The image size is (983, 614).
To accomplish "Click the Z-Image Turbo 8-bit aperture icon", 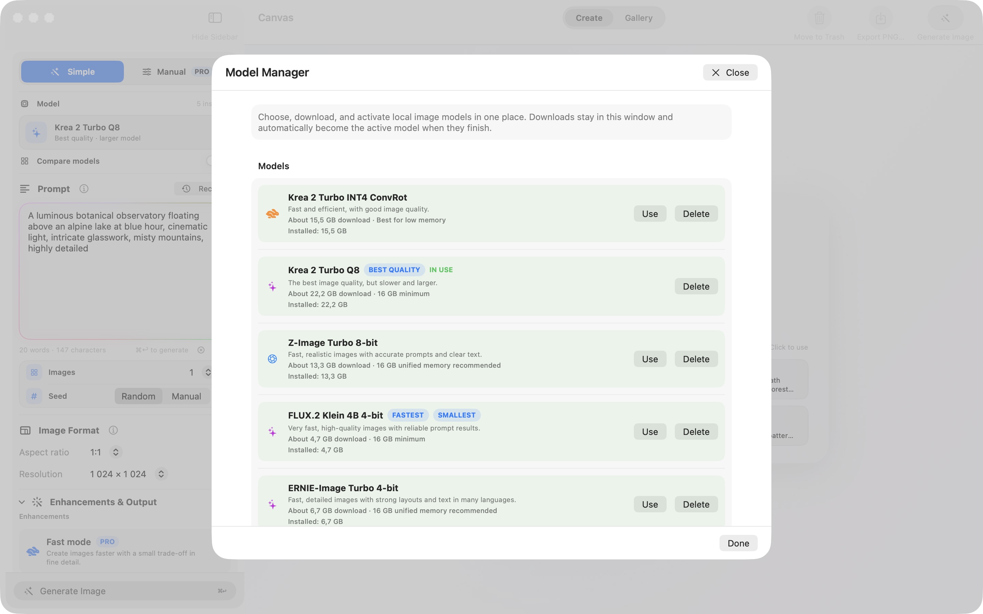I will point(272,359).
